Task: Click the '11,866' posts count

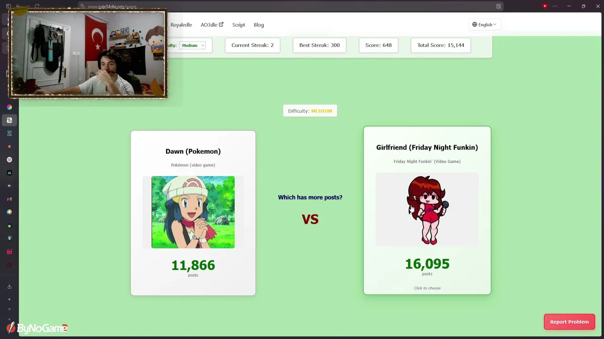Action: pyautogui.click(x=193, y=265)
